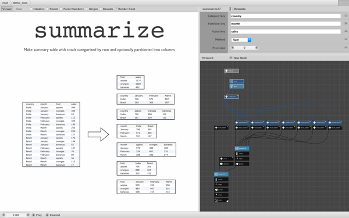
Task: Open Method row port menu icon
Action: click(x=346, y=40)
